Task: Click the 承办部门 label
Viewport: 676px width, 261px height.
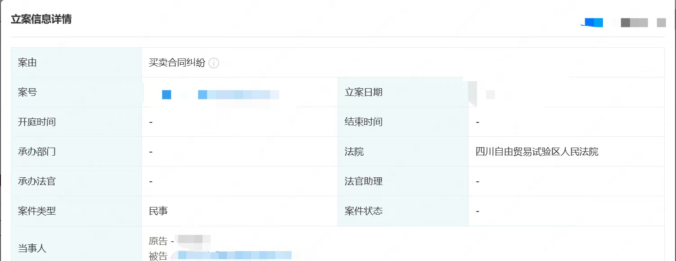Action: pyautogui.click(x=37, y=152)
